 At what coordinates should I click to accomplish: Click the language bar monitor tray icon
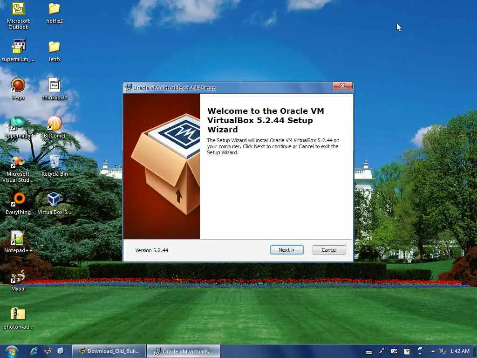[x=394, y=351]
